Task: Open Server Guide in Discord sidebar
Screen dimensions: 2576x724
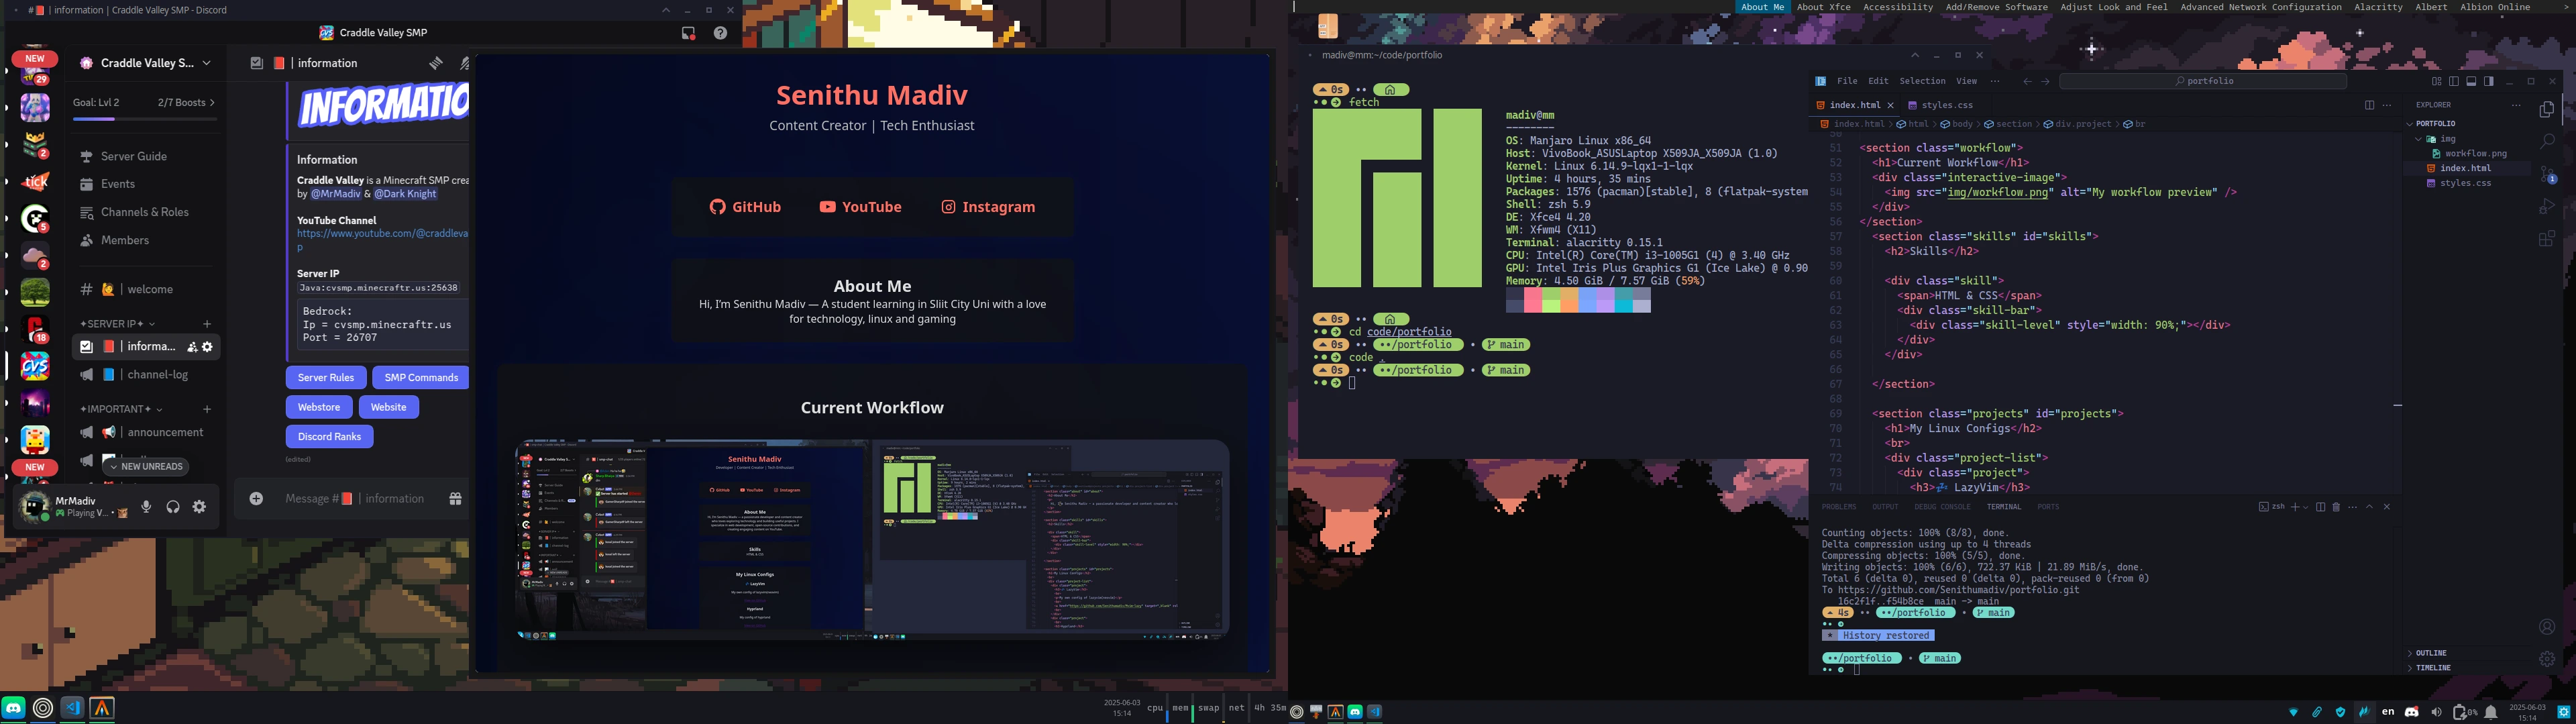Action: tap(146, 157)
